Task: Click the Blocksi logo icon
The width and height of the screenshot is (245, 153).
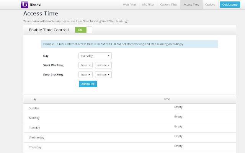Action: [x=24, y=5]
